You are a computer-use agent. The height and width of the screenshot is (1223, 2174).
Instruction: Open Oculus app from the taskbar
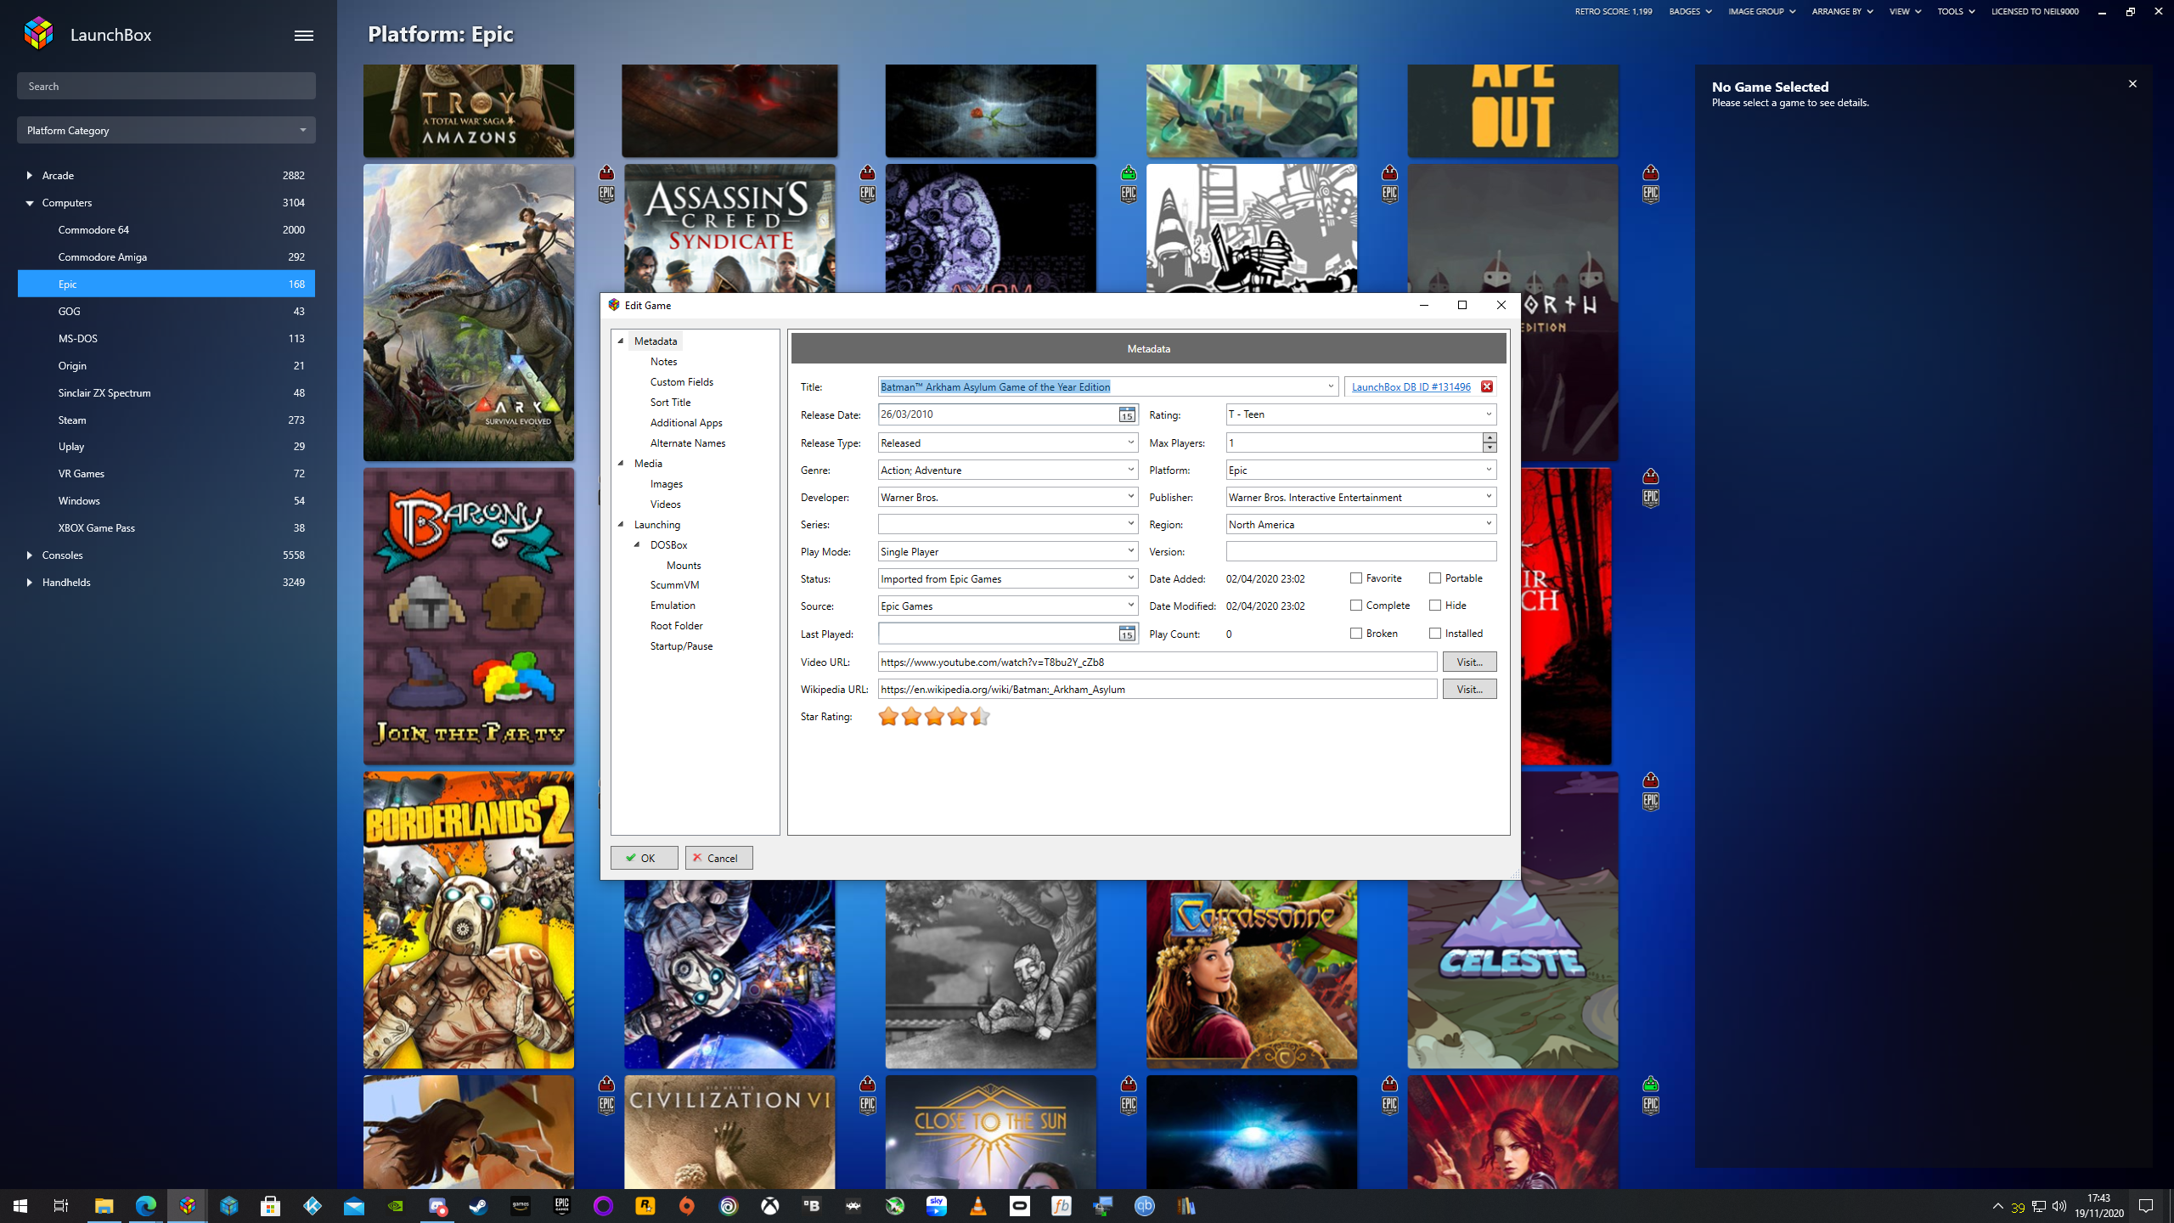[x=1020, y=1206]
